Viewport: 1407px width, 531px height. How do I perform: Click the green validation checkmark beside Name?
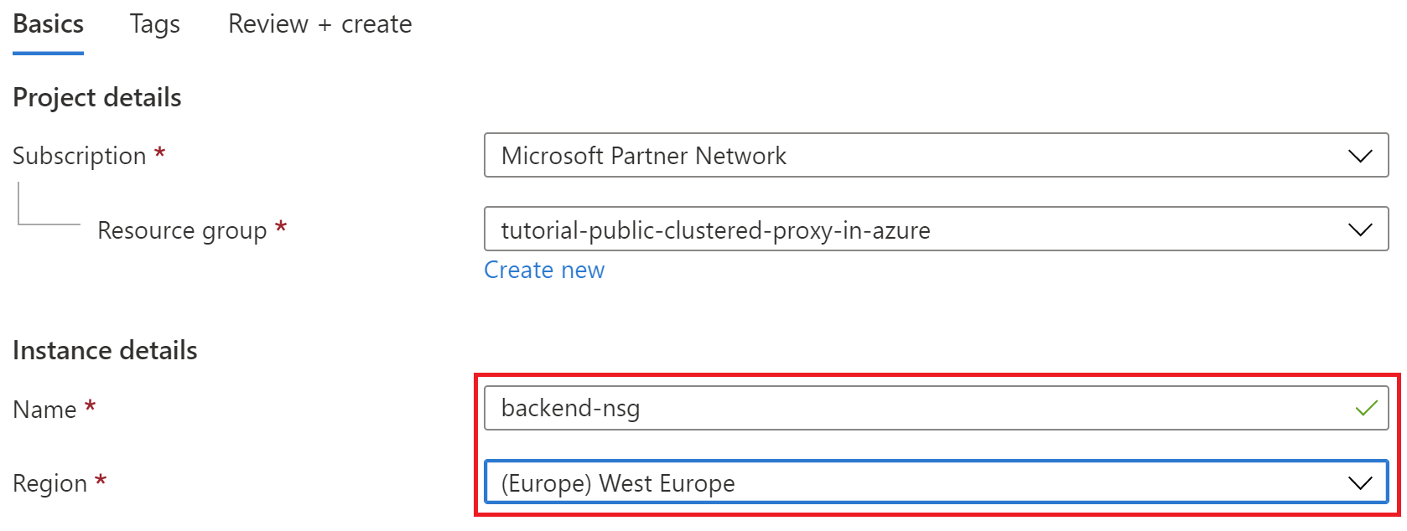(1364, 409)
